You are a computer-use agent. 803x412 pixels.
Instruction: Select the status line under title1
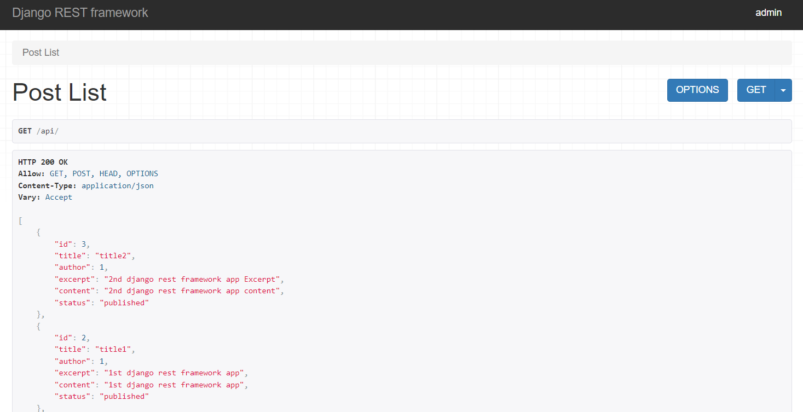click(x=102, y=396)
